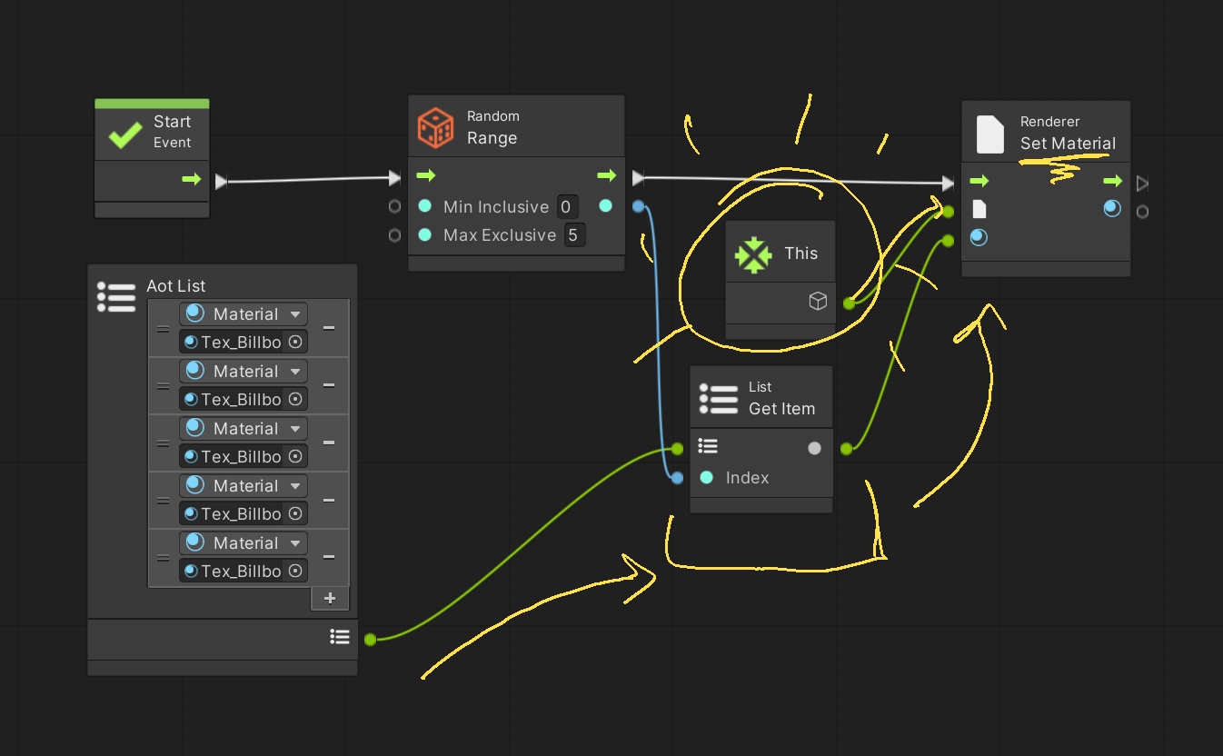The image size is (1223, 756).
Task: Click the input flow arrow on Random Range
Action: click(x=425, y=175)
